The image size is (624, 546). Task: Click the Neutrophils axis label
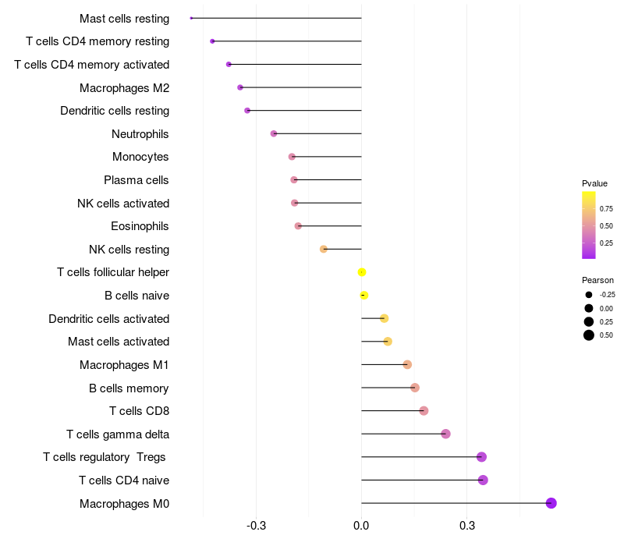tap(140, 134)
